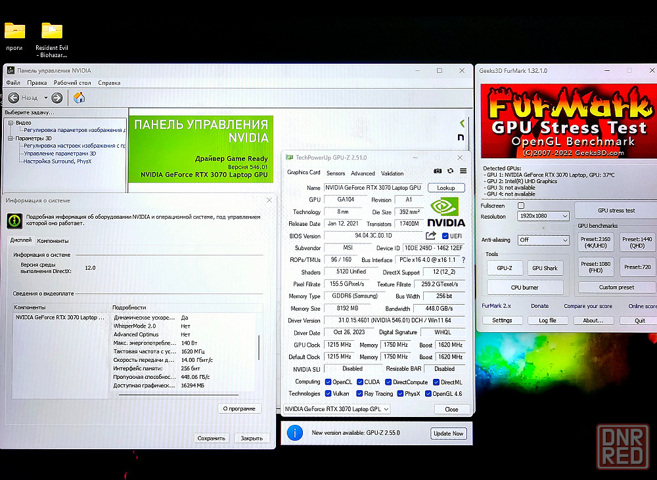Image resolution: width=657 pixels, height=480 pixels.
Task: Open the Файл menu
Action: coord(13,83)
